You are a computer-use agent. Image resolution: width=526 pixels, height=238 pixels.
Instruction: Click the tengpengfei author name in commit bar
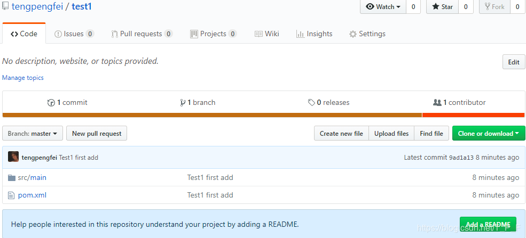coord(39,158)
